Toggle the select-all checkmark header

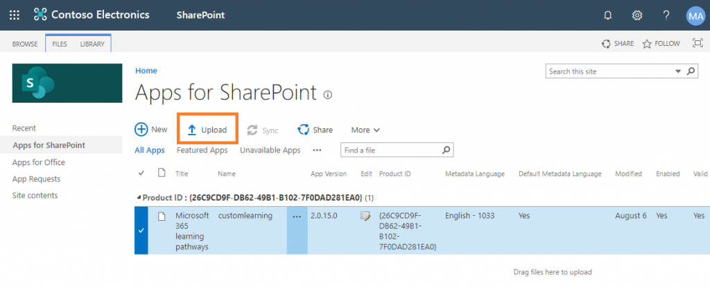141,173
